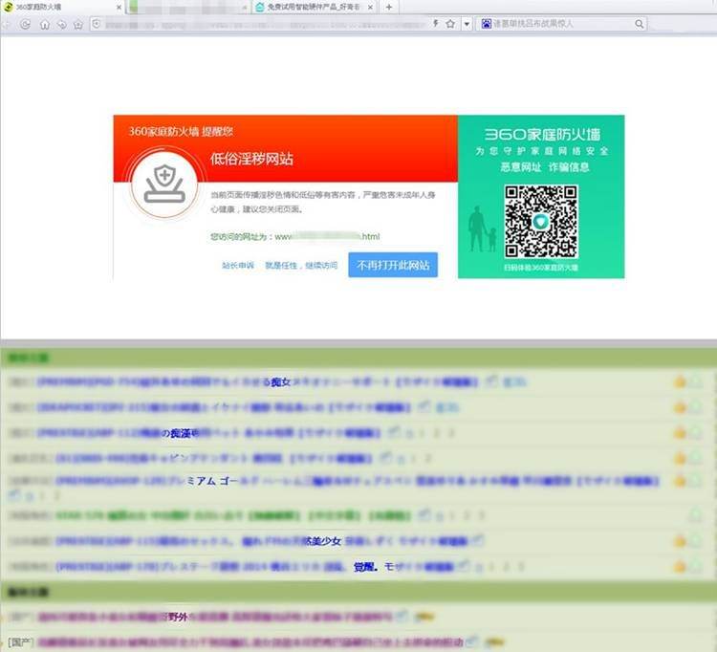Close the 免费试用智能硬件产品 tab
Screen dimensions: 717x652
pyautogui.click(x=370, y=8)
